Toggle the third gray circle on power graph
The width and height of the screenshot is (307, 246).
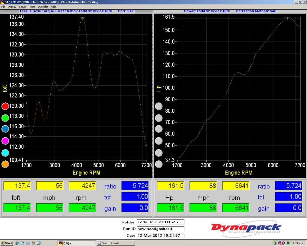(159, 129)
